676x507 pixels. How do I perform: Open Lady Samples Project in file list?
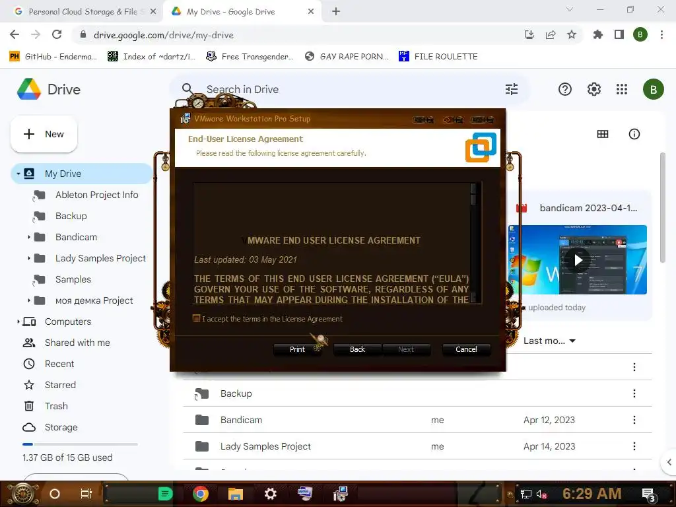(x=265, y=446)
